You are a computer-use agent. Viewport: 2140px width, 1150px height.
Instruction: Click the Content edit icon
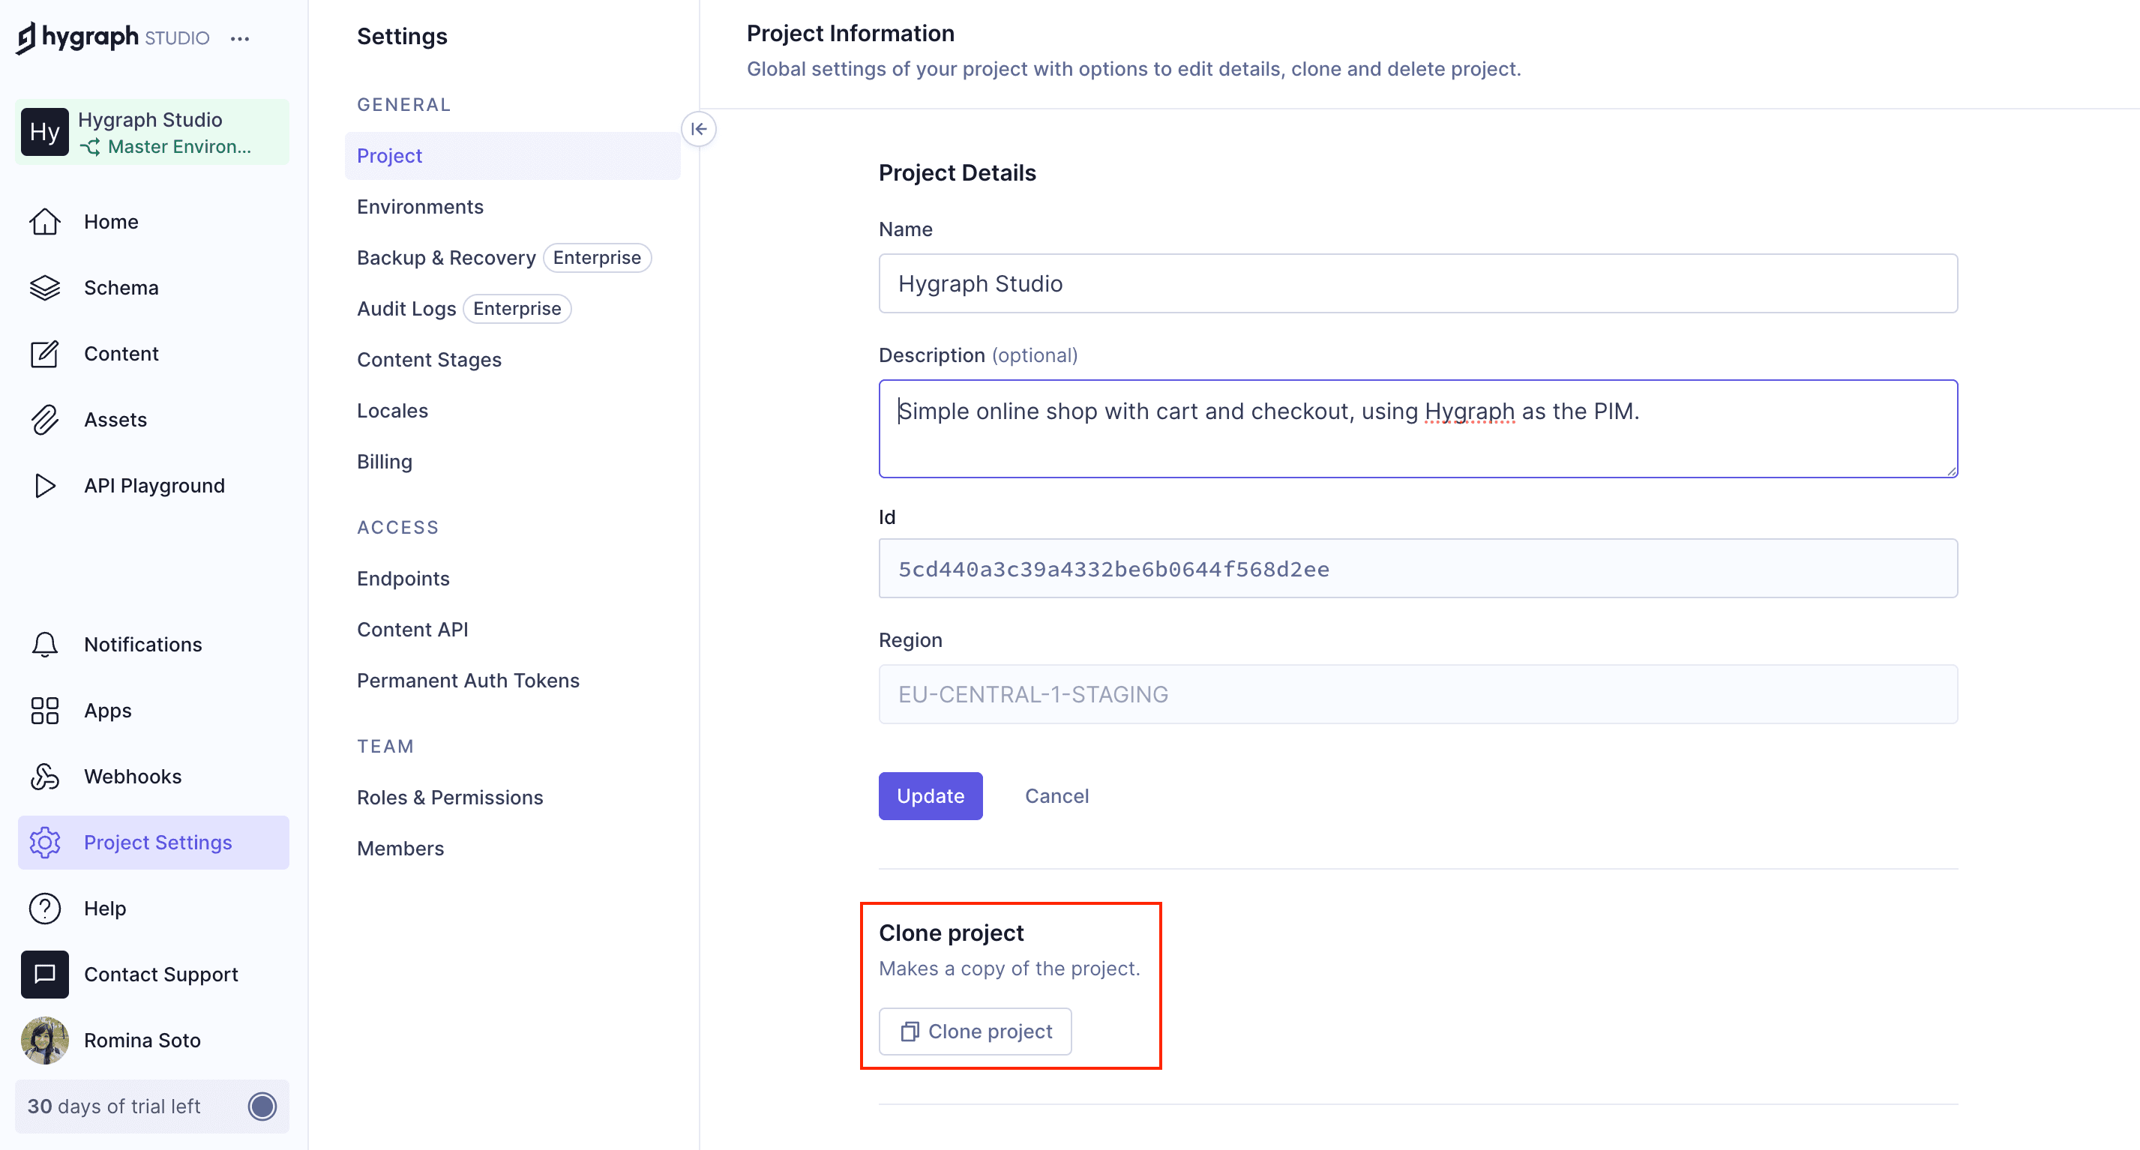[x=45, y=354]
